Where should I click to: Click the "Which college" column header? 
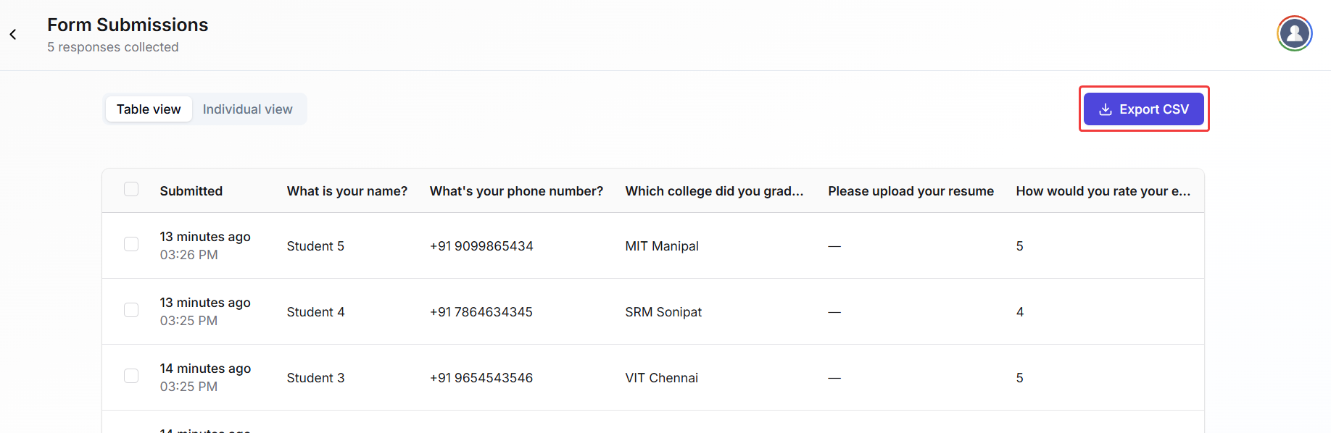coord(714,191)
